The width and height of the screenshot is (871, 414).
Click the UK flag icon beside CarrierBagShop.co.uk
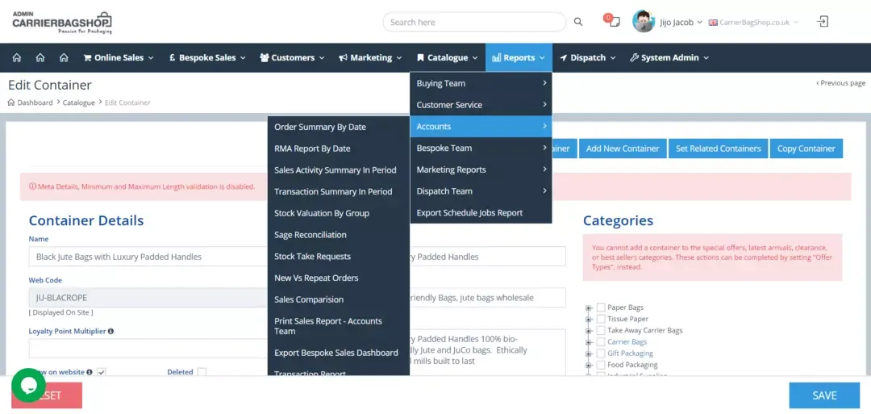click(713, 23)
